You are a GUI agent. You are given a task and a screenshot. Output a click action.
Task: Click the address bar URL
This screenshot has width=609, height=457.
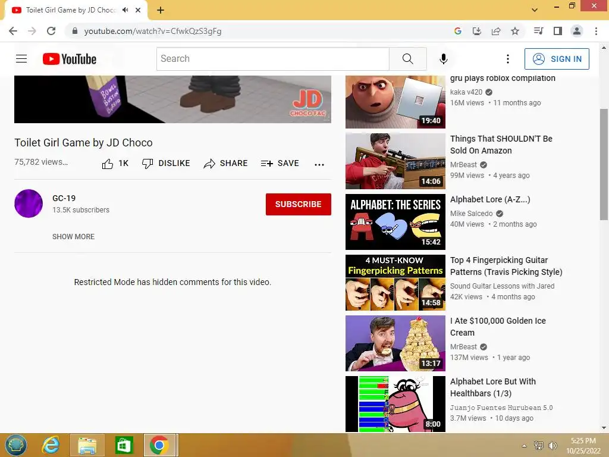(x=153, y=31)
